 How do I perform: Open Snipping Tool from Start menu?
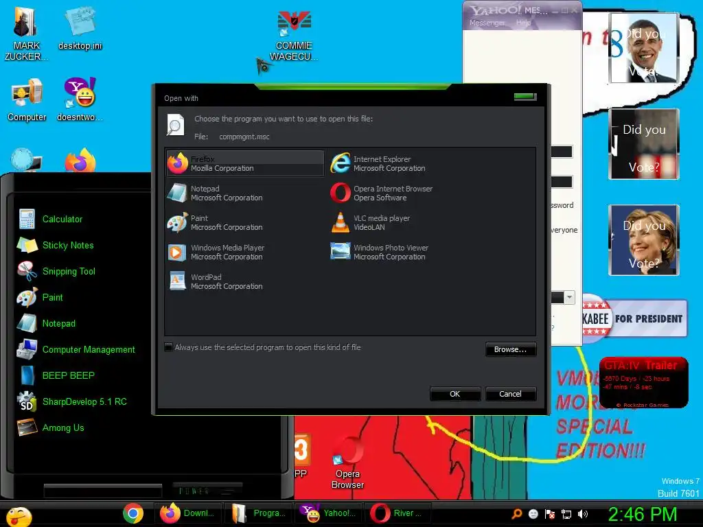click(x=56, y=271)
